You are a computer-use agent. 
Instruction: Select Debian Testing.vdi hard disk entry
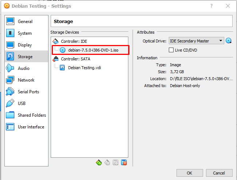click(89, 68)
